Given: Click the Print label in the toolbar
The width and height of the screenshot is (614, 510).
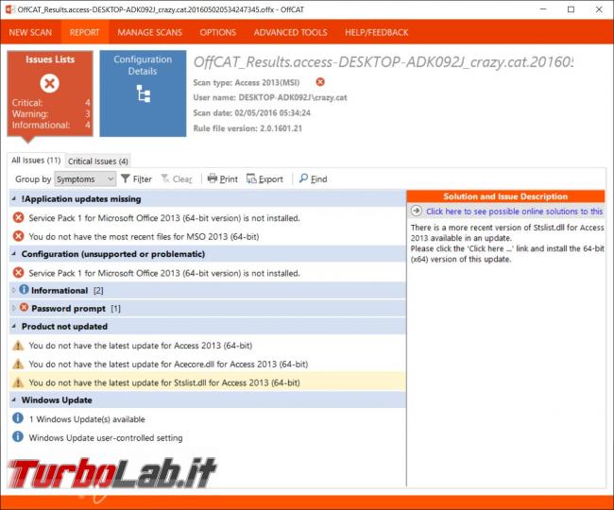Looking at the screenshot, I should tap(229, 179).
